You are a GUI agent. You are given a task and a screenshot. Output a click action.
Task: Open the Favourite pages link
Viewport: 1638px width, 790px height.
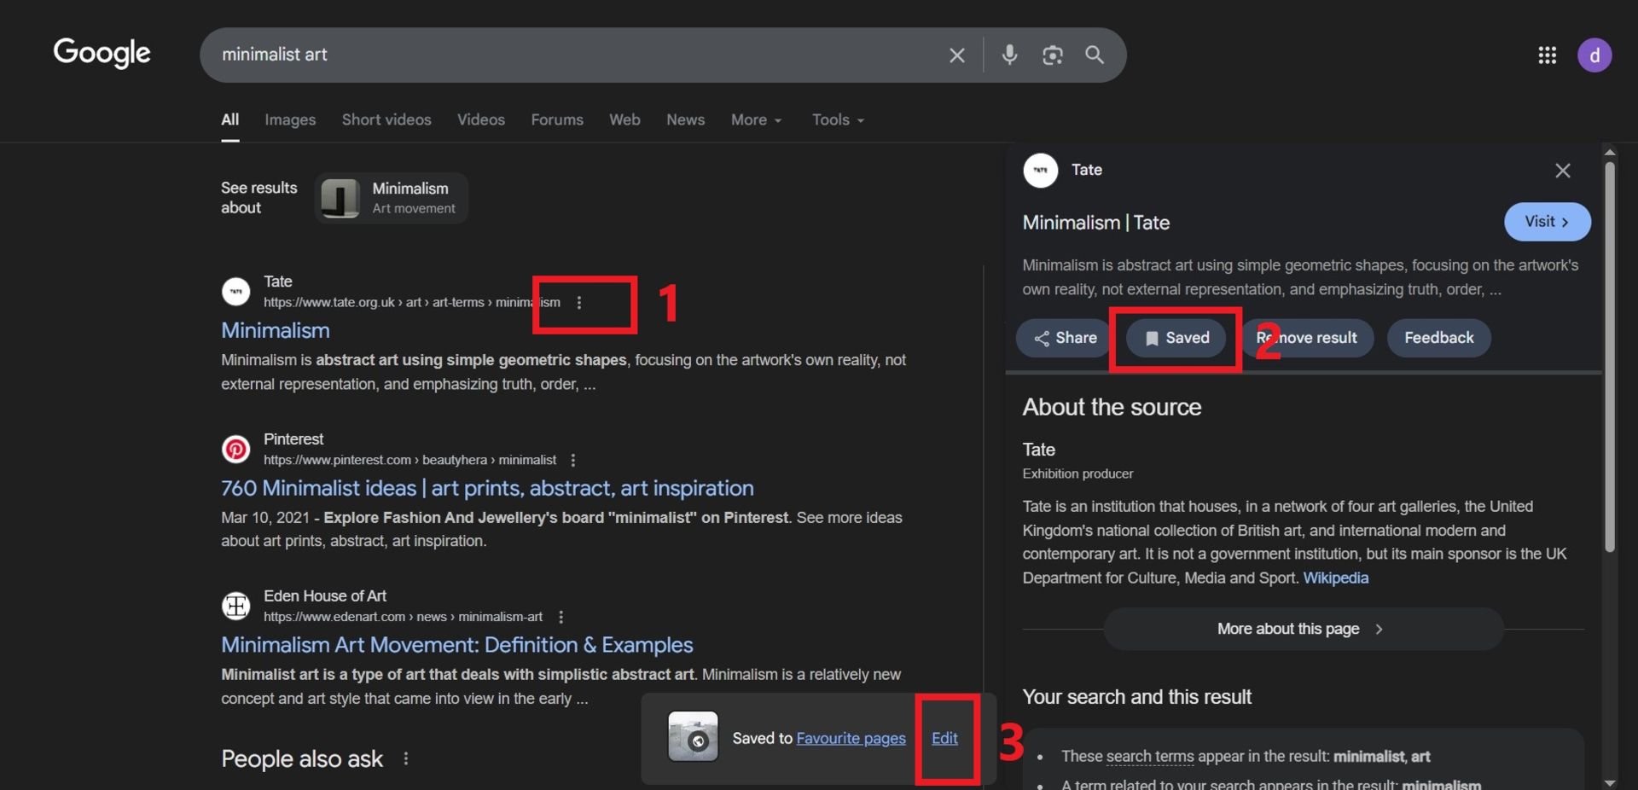tap(851, 738)
